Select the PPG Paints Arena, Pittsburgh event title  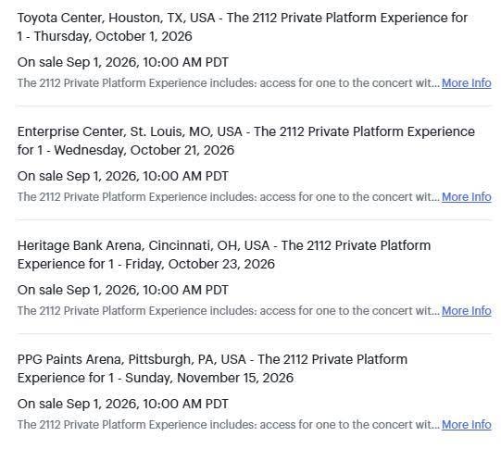[212, 368]
